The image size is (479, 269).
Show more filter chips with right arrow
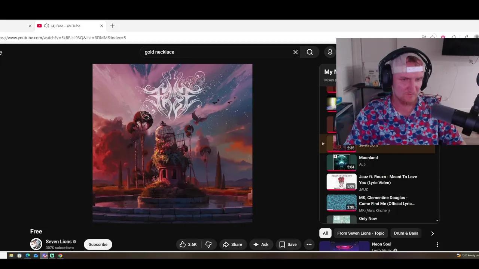coord(433,233)
